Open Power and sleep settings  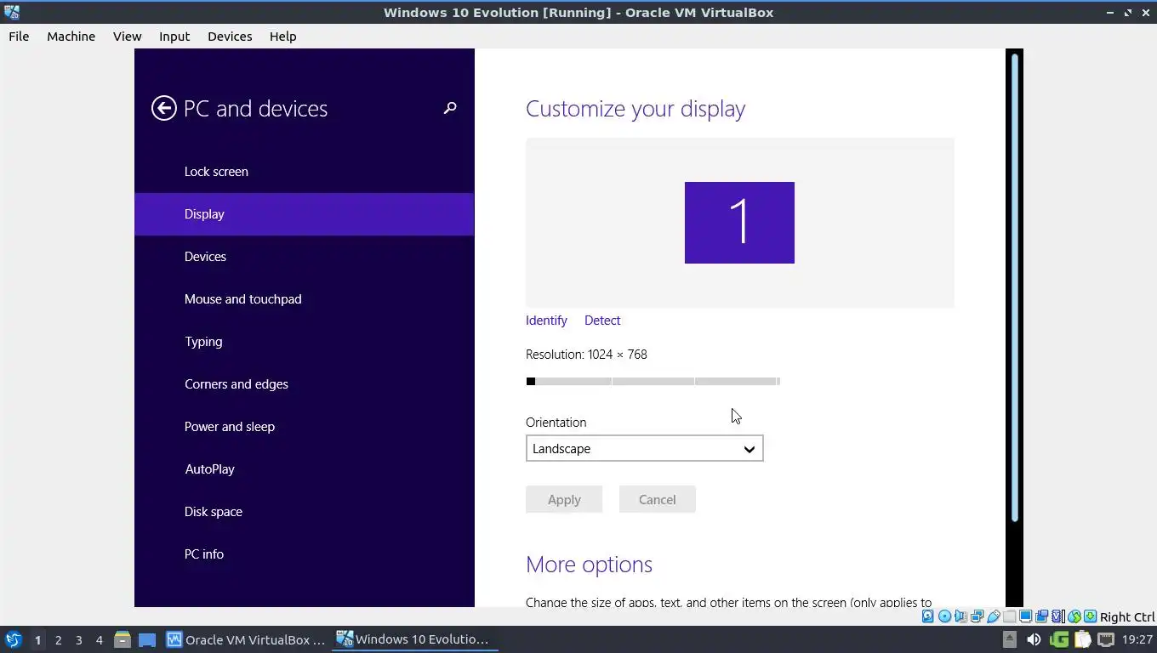(x=304, y=426)
